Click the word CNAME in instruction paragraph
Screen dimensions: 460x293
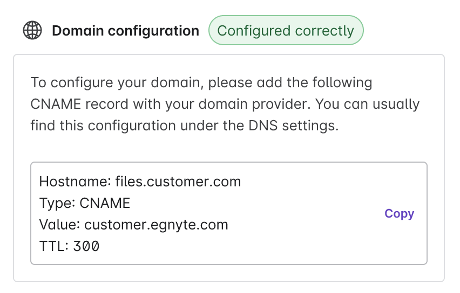(x=56, y=104)
